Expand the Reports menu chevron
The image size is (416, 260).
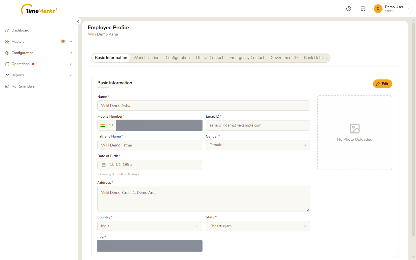[x=71, y=75]
